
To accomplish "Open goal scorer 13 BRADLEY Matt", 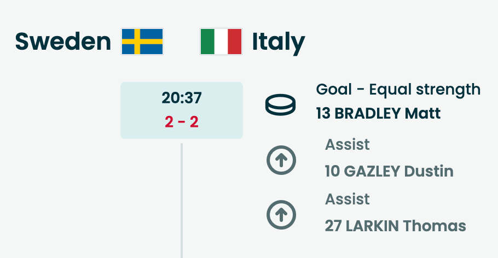I will pyautogui.click(x=378, y=114).
